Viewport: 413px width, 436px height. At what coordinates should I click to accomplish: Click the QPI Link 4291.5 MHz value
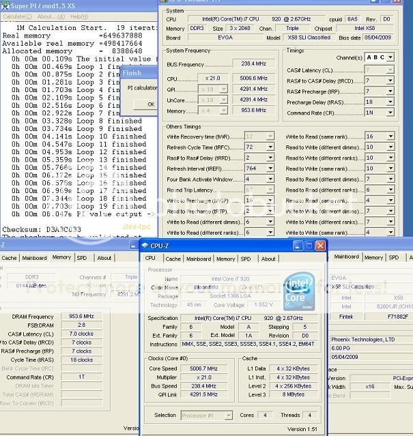click(x=204, y=394)
